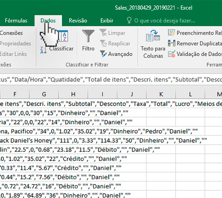Click the row with "22.5",0,"0.68"
Viewport: 222px width, 198px height.
tap(80, 149)
